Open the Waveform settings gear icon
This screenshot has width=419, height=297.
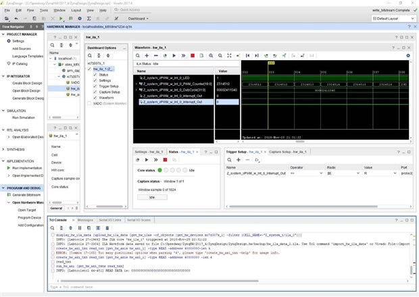tap(409, 55)
